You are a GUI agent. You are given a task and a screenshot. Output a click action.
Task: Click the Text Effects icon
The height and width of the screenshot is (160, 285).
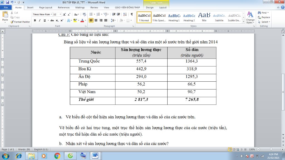pos(68,21)
